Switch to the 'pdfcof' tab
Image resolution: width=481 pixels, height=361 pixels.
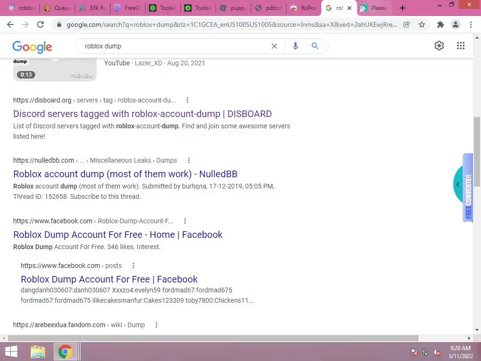269,8
